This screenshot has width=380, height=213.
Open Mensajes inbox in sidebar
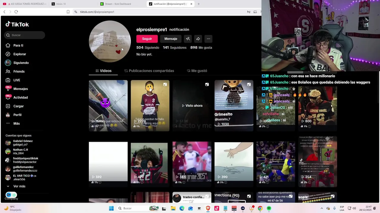click(x=20, y=89)
